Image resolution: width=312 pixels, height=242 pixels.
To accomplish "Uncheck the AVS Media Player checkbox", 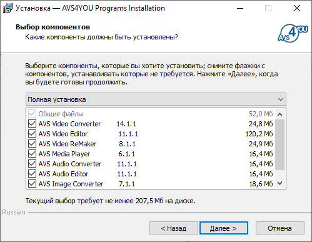I will tap(32, 154).
